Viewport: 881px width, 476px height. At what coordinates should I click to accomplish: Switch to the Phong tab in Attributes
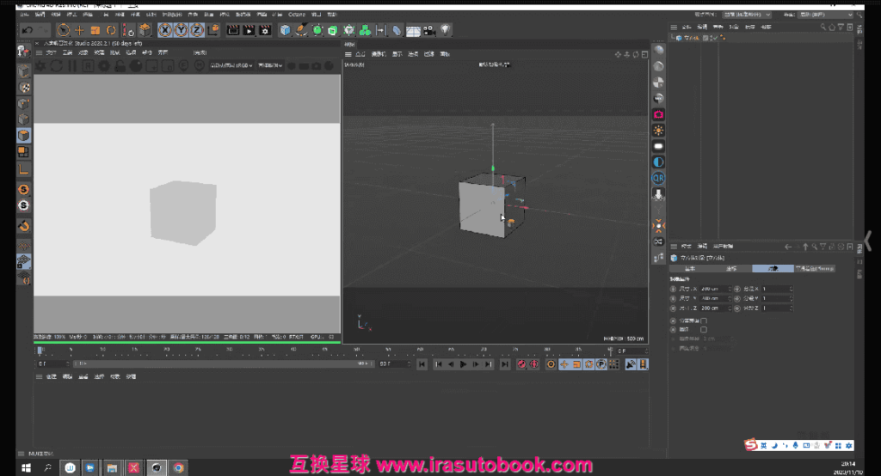tap(815, 269)
